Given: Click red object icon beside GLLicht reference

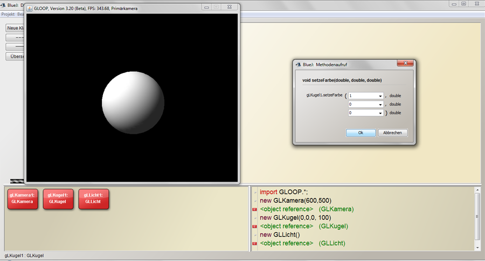Looking at the screenshot, I should coord(254,244).
